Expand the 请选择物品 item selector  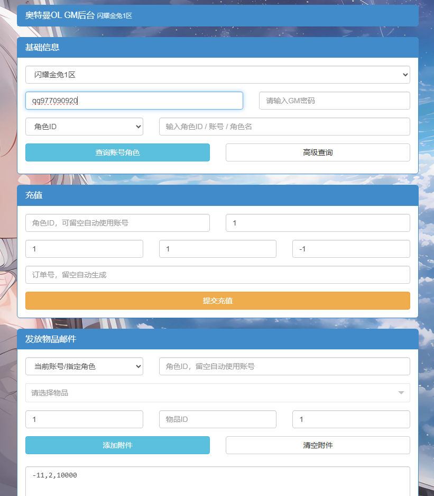click(218, 393)
